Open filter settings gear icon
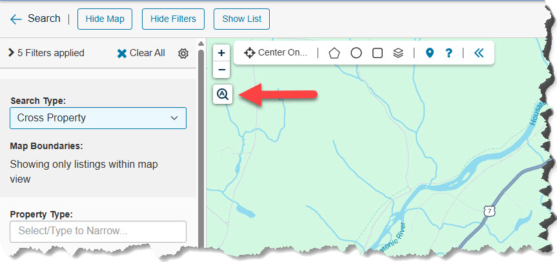This screenshot has height=262, width=557. point(183,54)
